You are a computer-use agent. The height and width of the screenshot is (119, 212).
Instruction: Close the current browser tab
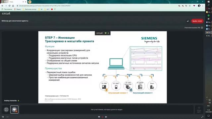(26, 2)
